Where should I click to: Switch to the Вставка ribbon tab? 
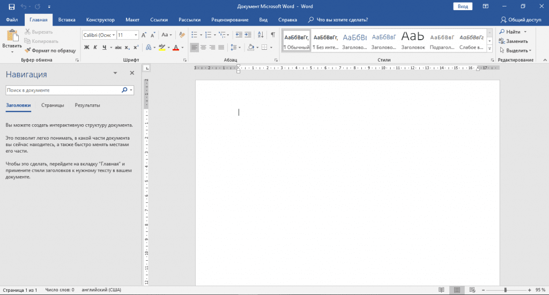67,20
